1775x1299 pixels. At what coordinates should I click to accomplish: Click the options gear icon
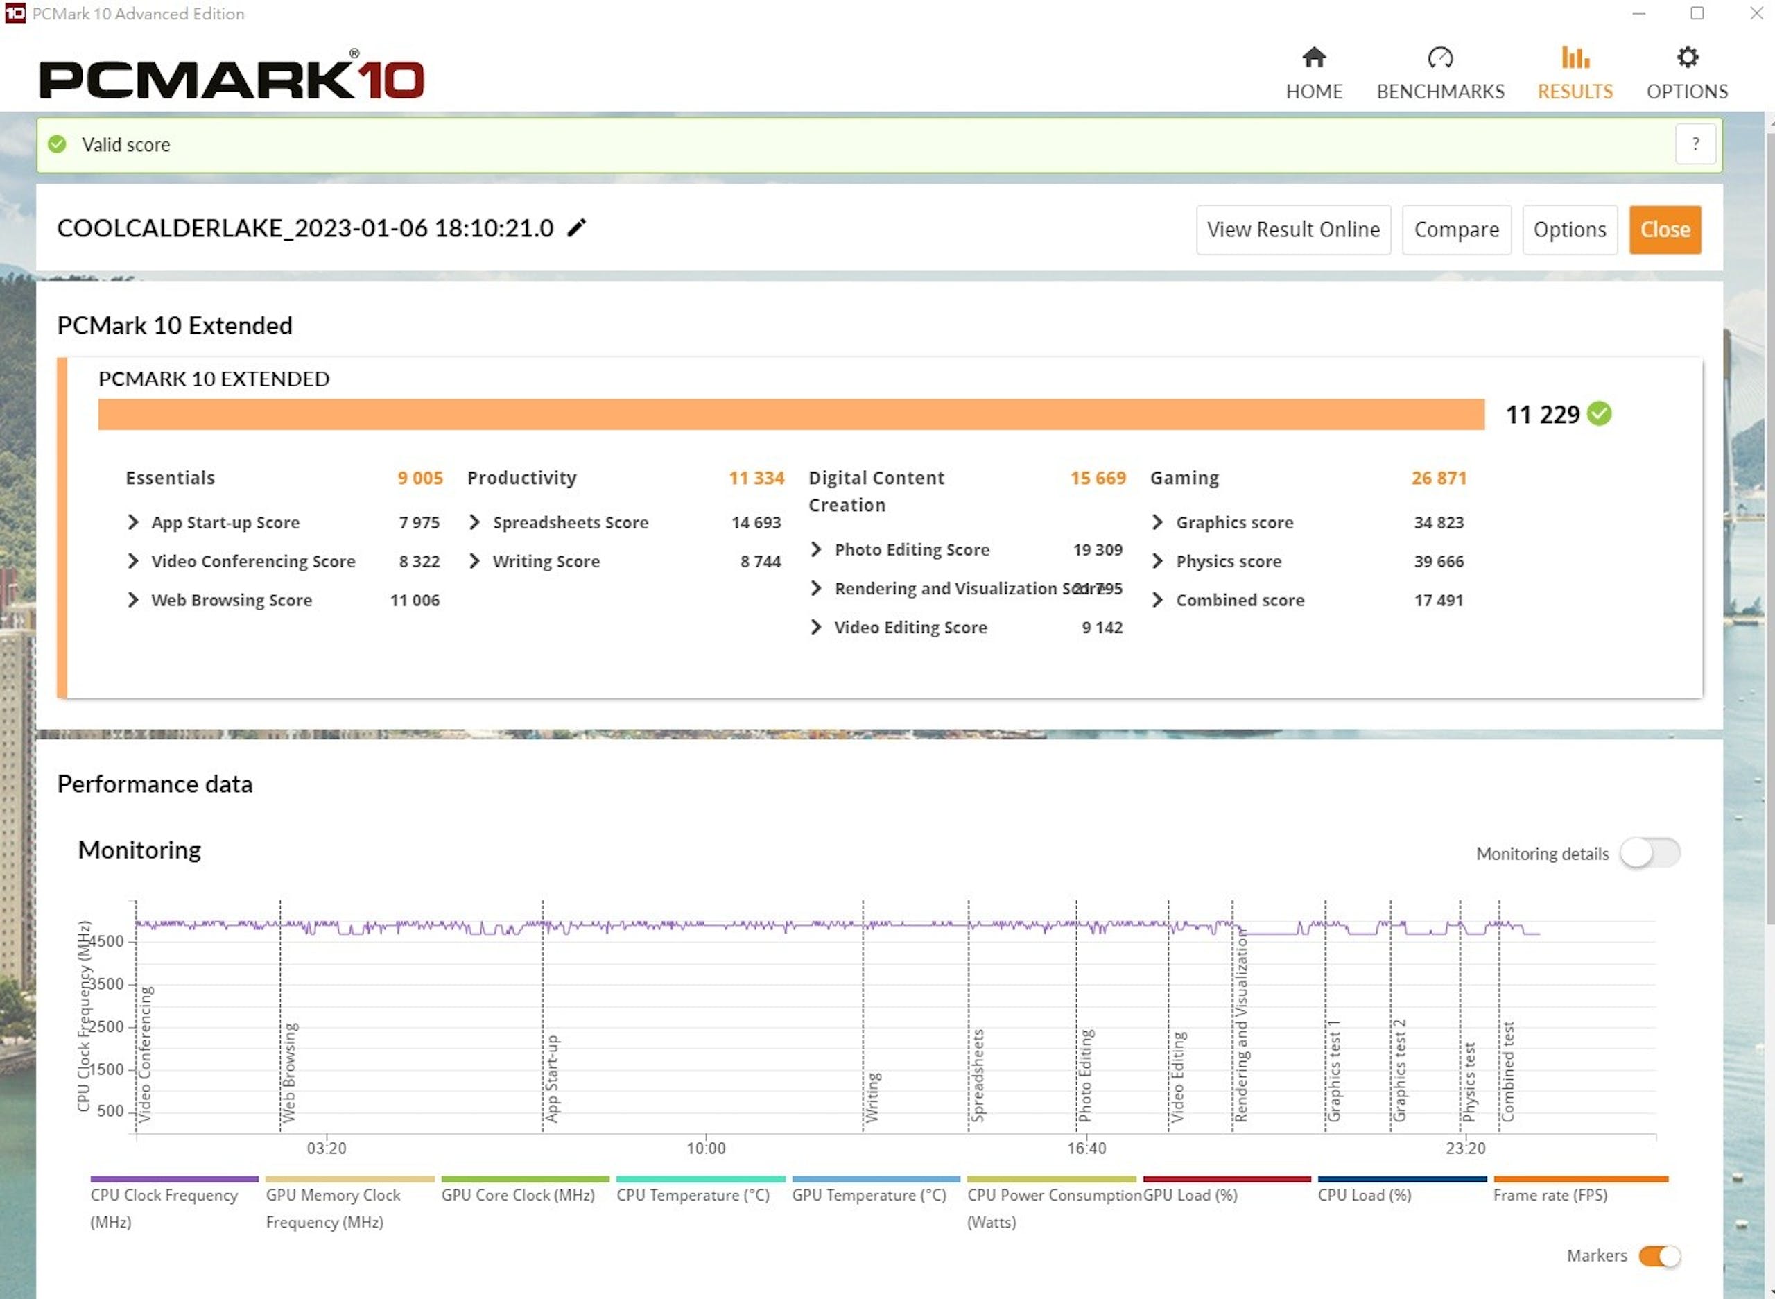pos(1687,58)
